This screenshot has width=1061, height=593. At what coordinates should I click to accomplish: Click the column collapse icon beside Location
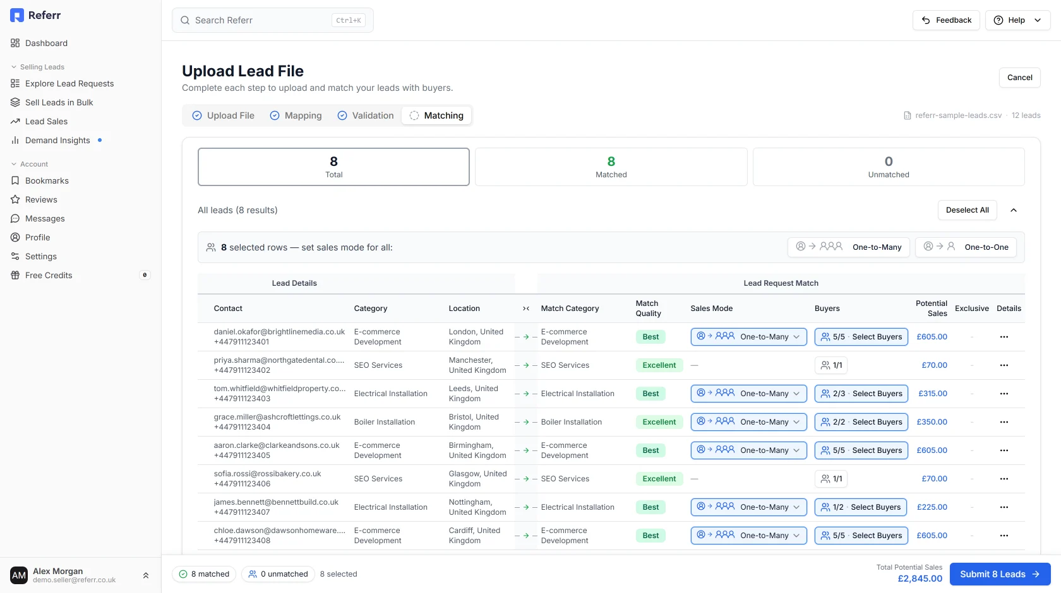coord(526,308)
